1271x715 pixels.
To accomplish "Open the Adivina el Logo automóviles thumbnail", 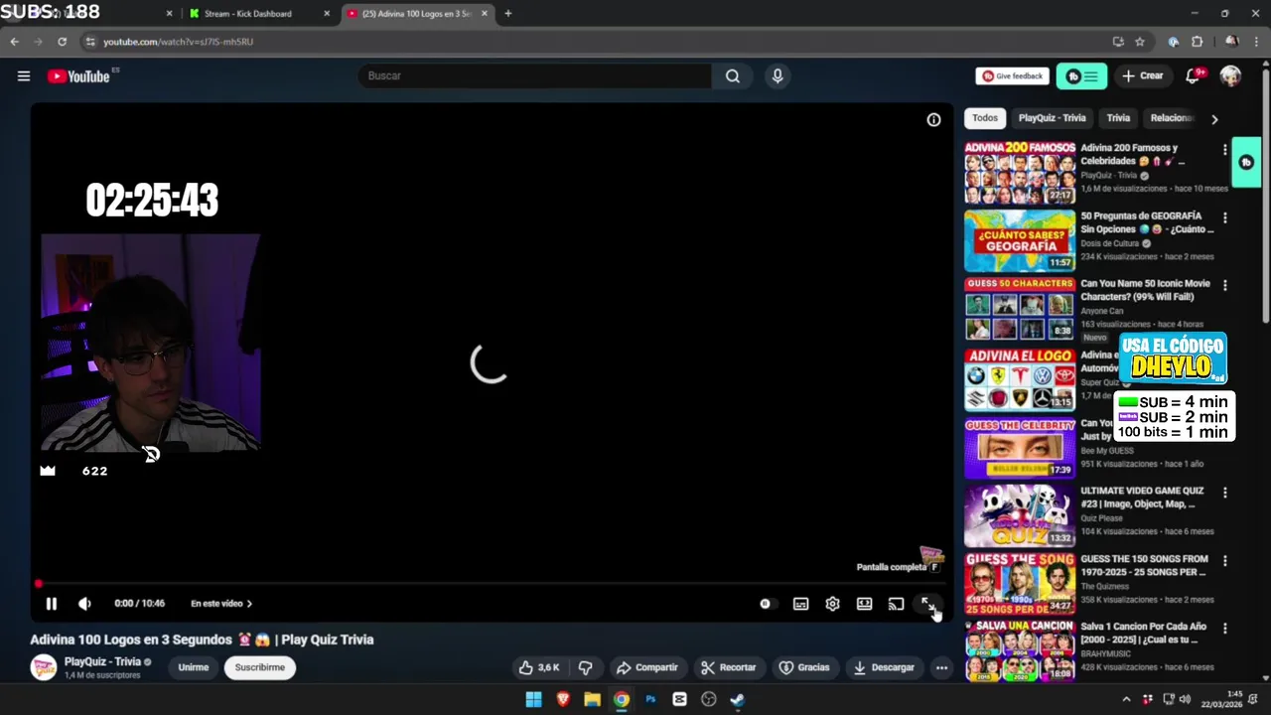I will pyautogui.click(x=1020, y=378).
